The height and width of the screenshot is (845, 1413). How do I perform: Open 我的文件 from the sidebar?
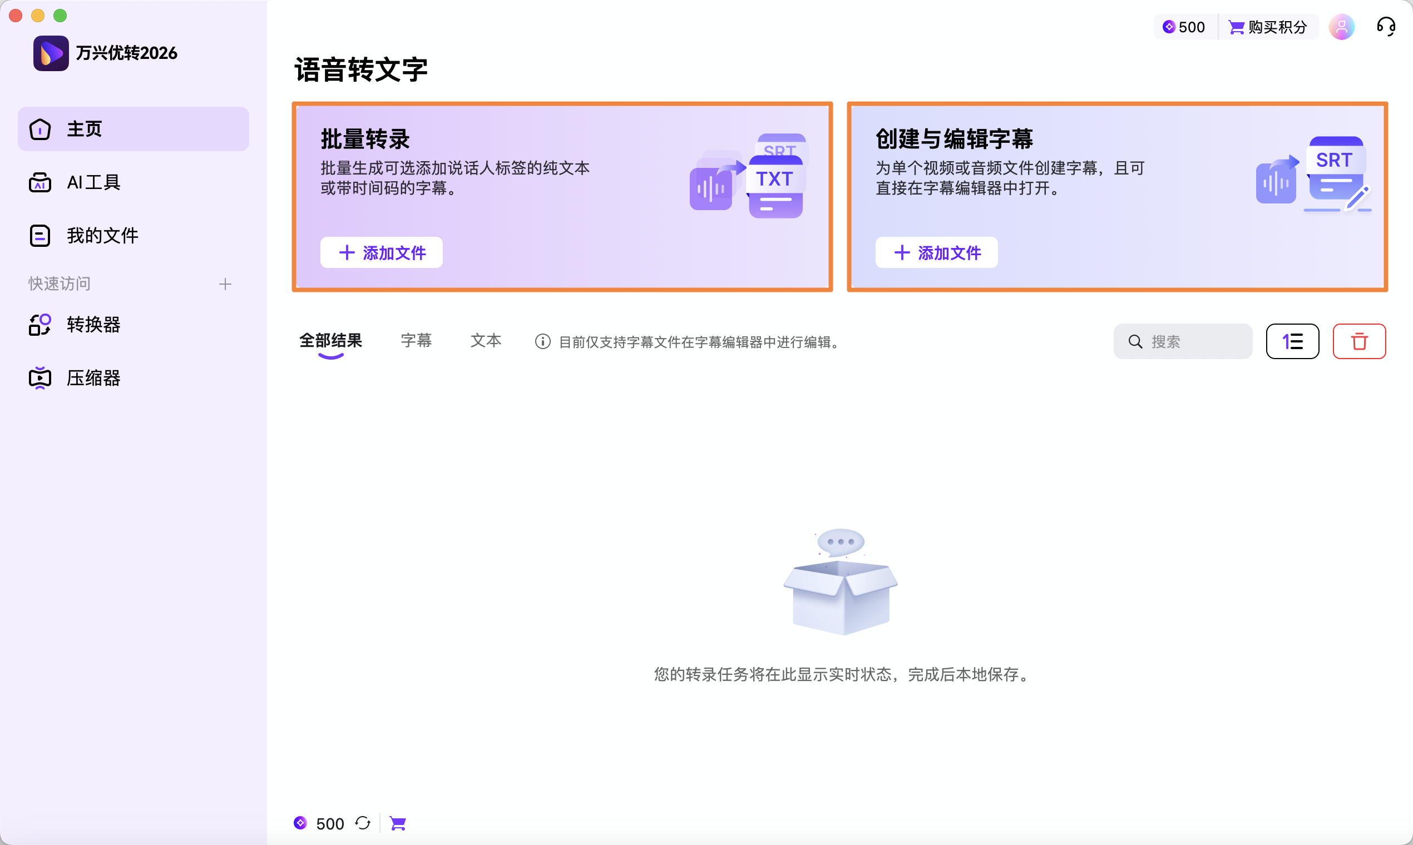pyautogui.click(x=102, y=235)
